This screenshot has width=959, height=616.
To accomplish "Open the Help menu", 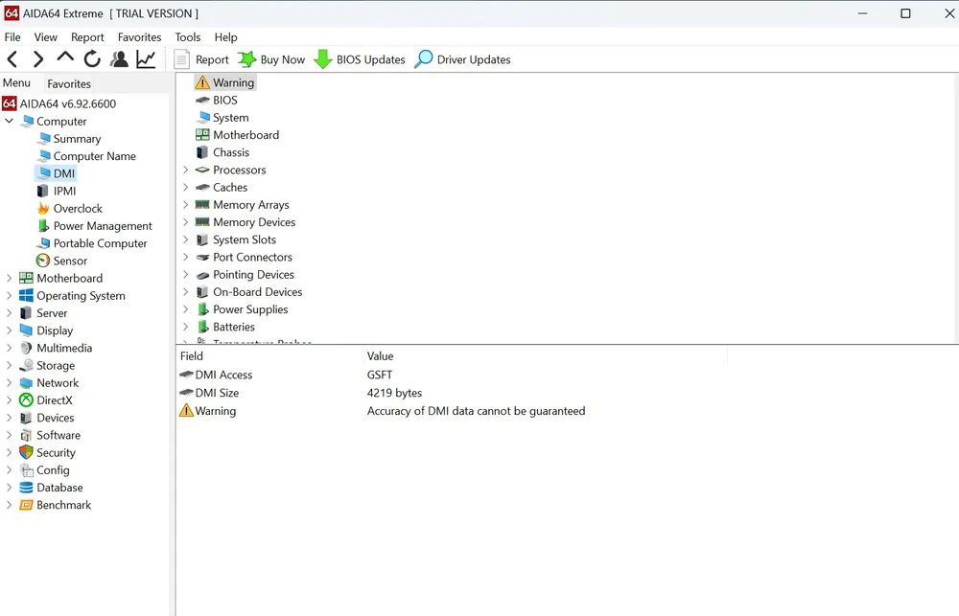I will (225, 37).
